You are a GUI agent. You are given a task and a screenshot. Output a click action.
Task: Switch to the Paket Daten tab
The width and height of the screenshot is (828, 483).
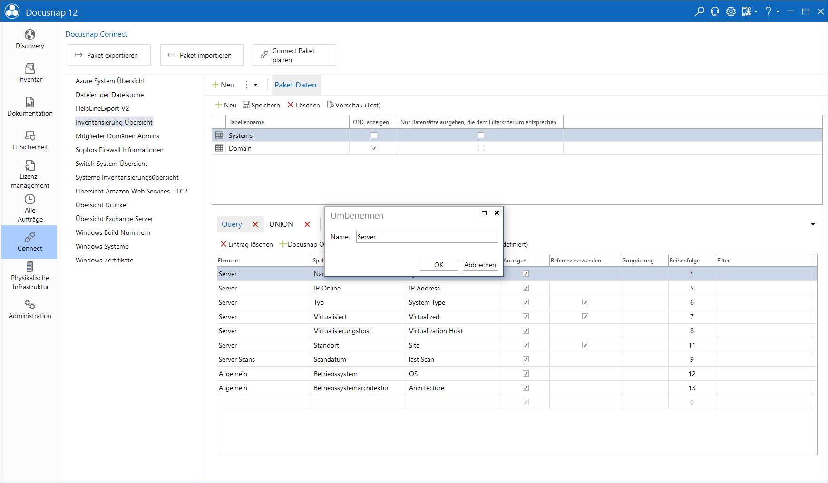click(x=295, y=85)
